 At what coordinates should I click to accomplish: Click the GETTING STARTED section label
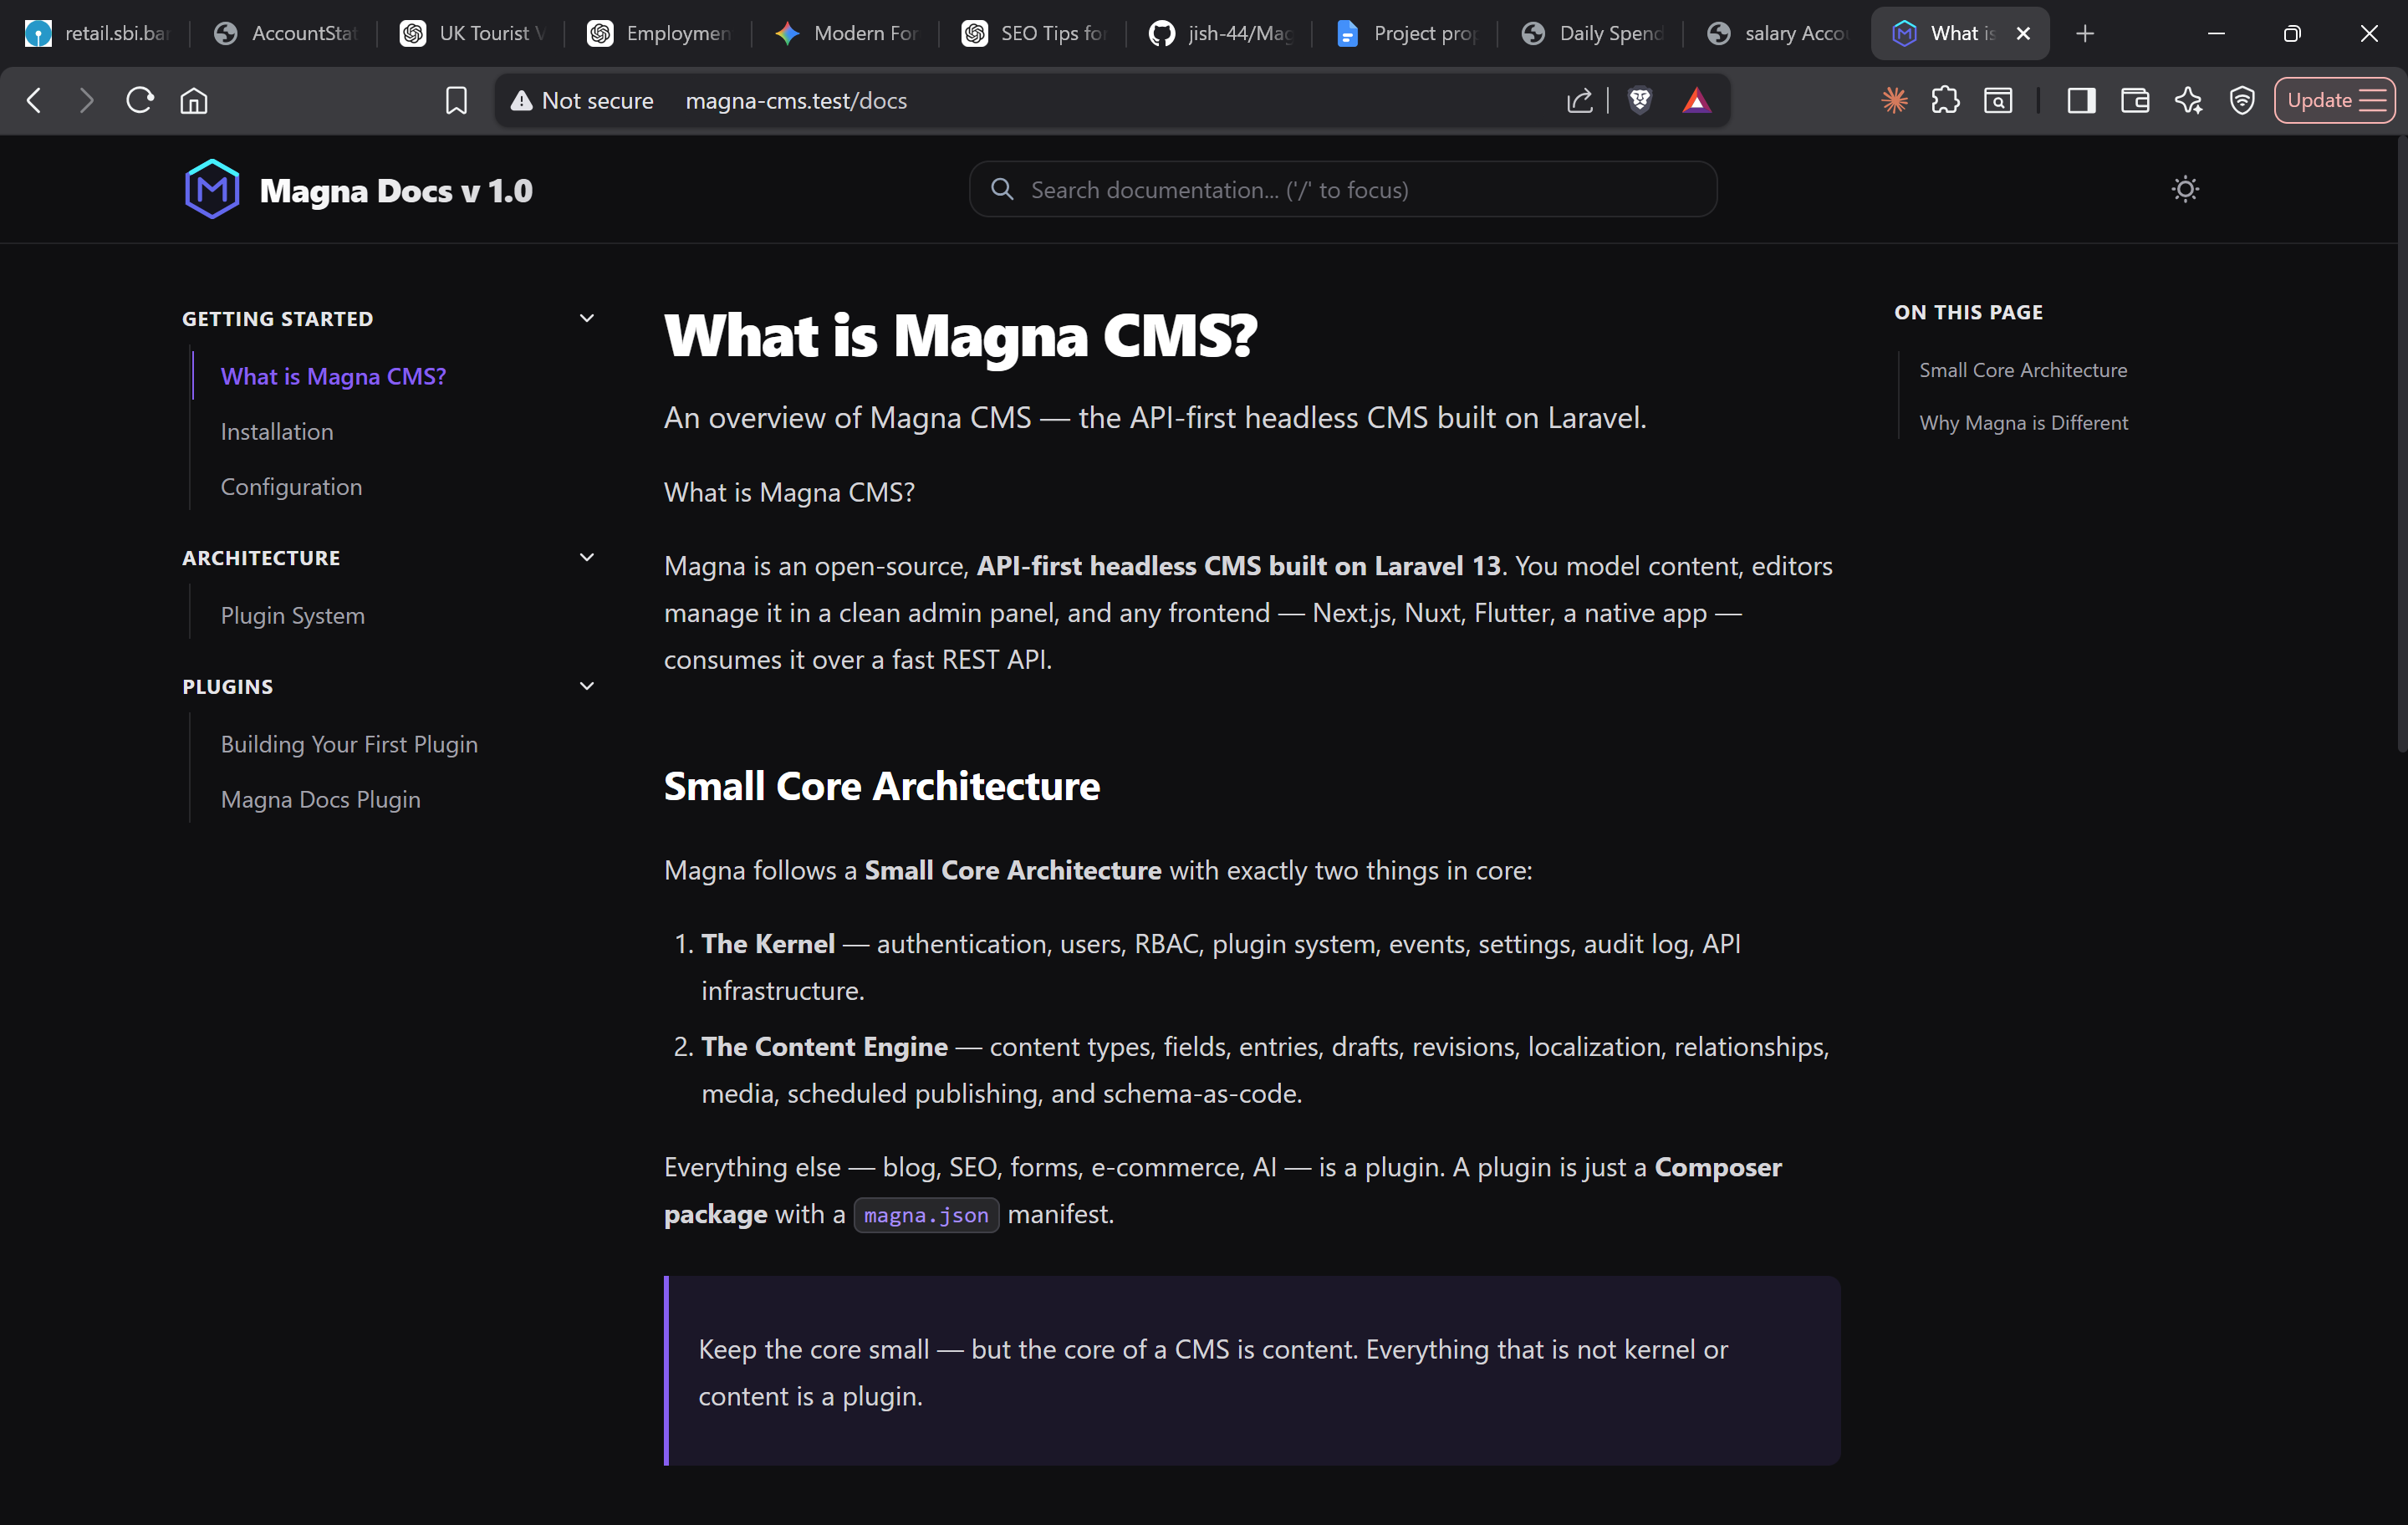(x=277, y=318)
